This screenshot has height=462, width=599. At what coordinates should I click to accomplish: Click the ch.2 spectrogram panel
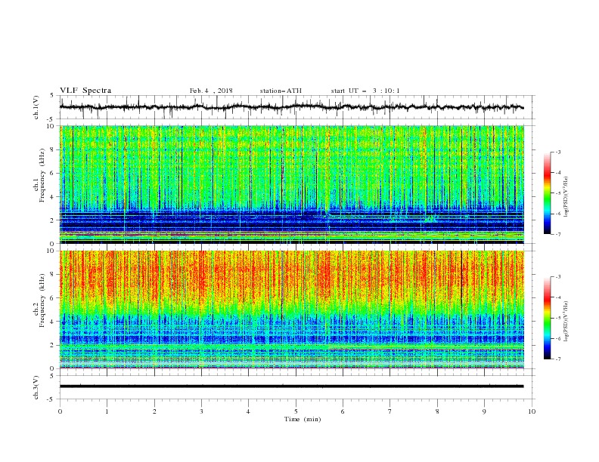tap(292, 310)
